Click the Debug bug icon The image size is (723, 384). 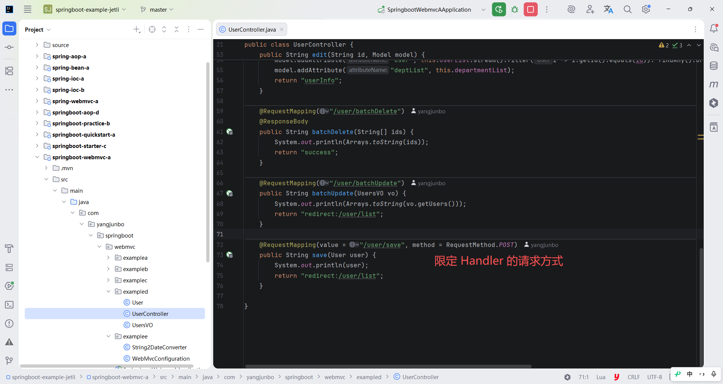(x=515, y=9)
